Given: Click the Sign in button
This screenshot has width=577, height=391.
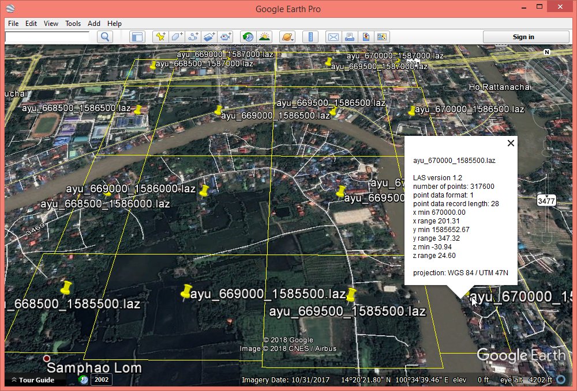Looking at the screenshot, I should 523,37.
